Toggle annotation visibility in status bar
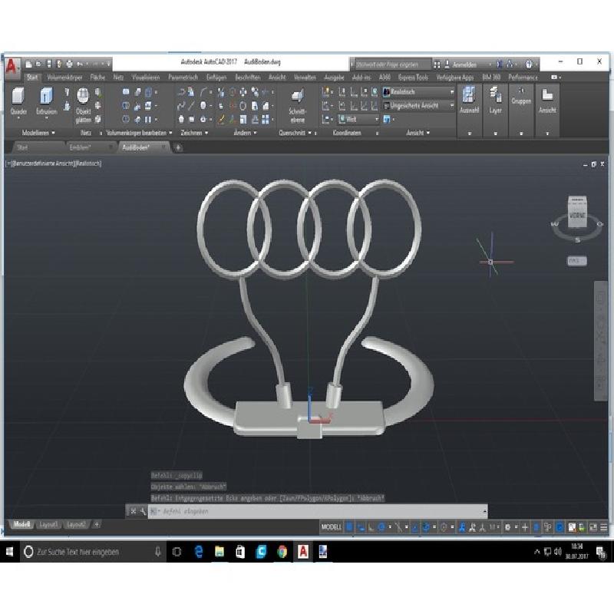The width and height of the screenshot is (614, 614). click(462, 527)
